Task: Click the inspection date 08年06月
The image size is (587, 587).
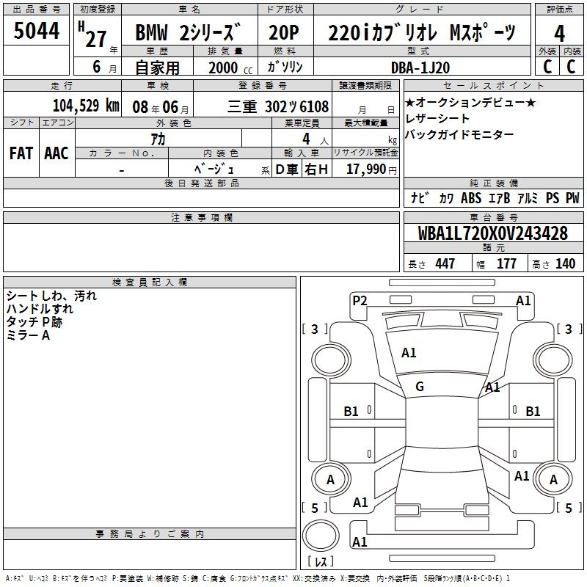Action: [161, 107]
